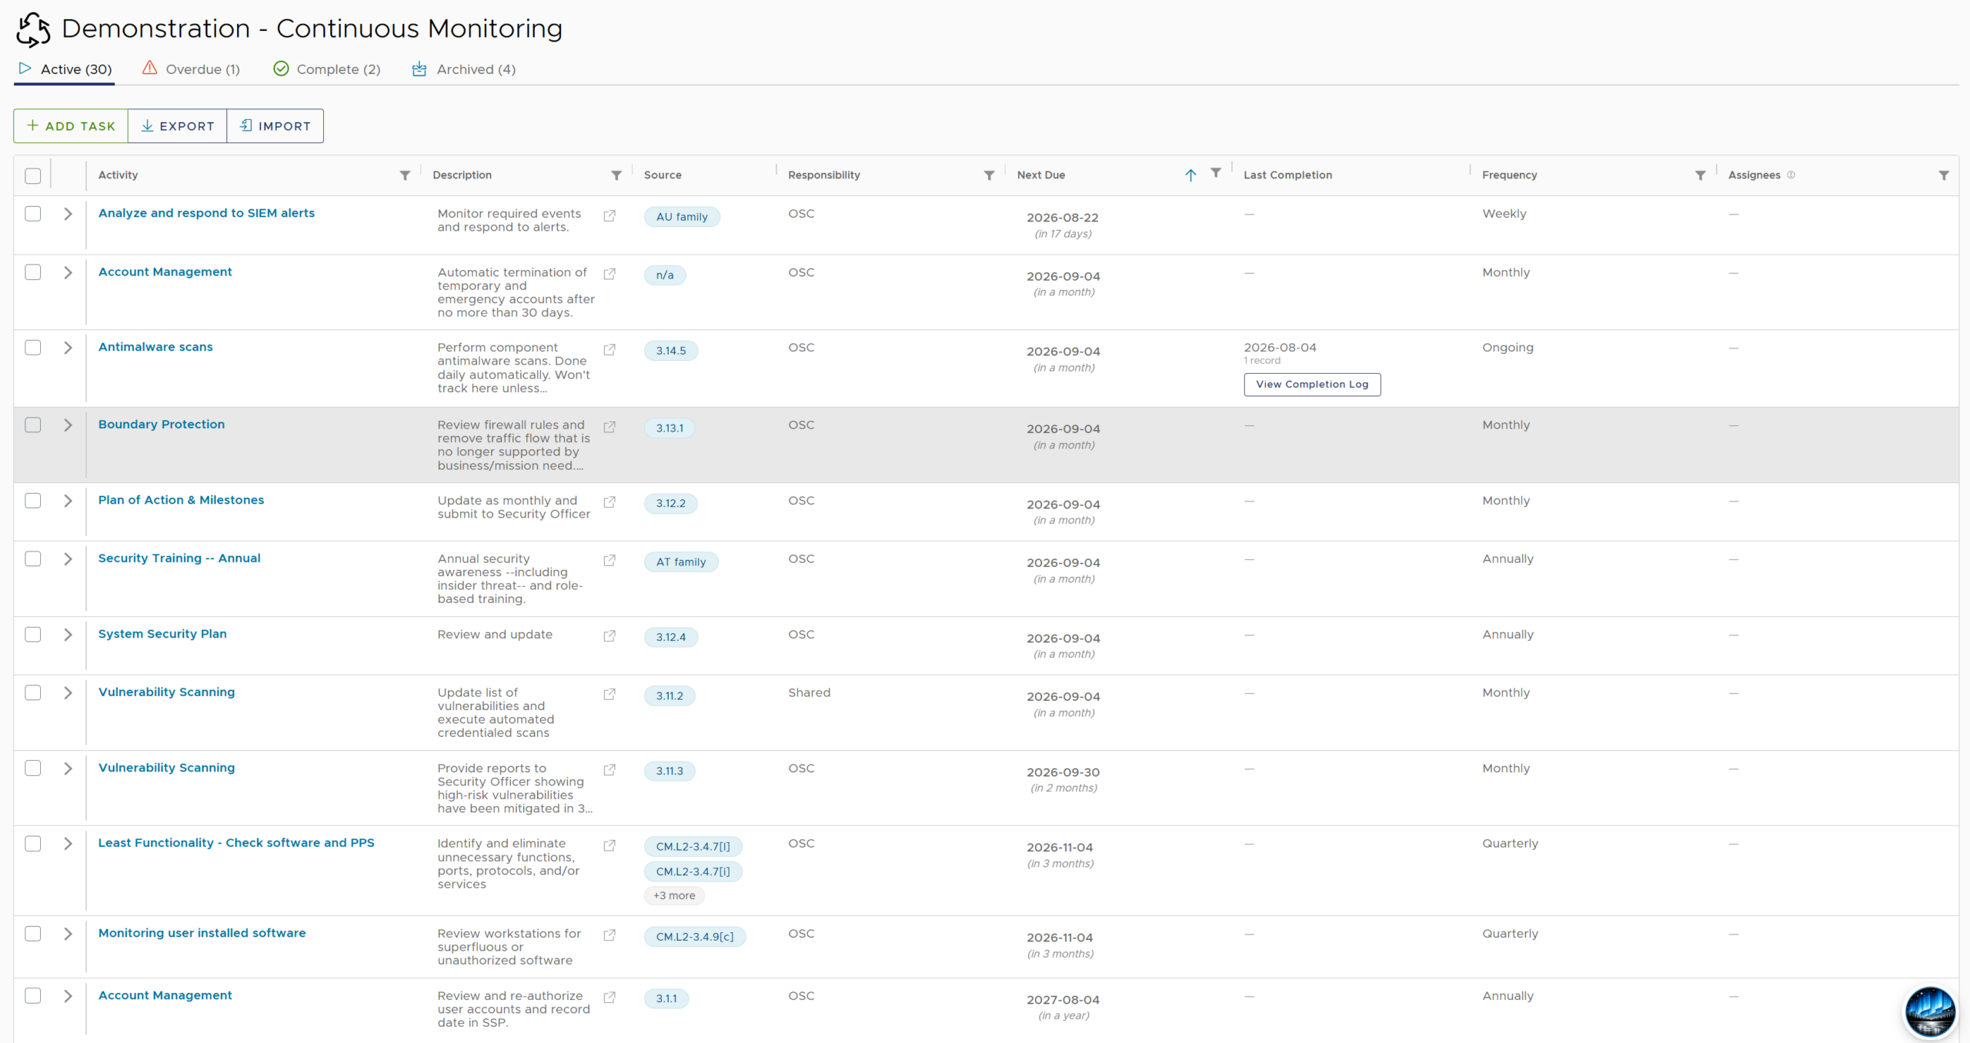The height and width of the screenshot is (1043, 1970).
Task: Check the Account Management Monthly row checkbox
Action: coord(33,272)
